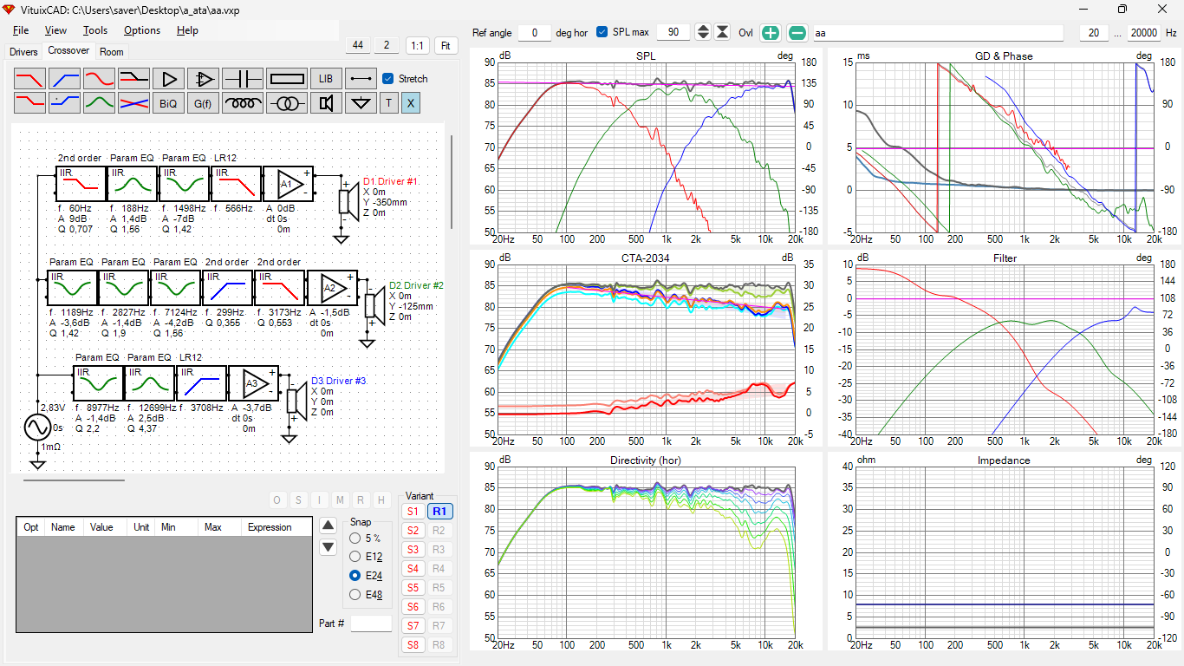Click the 1:1 zoom button

coord(417,45)
